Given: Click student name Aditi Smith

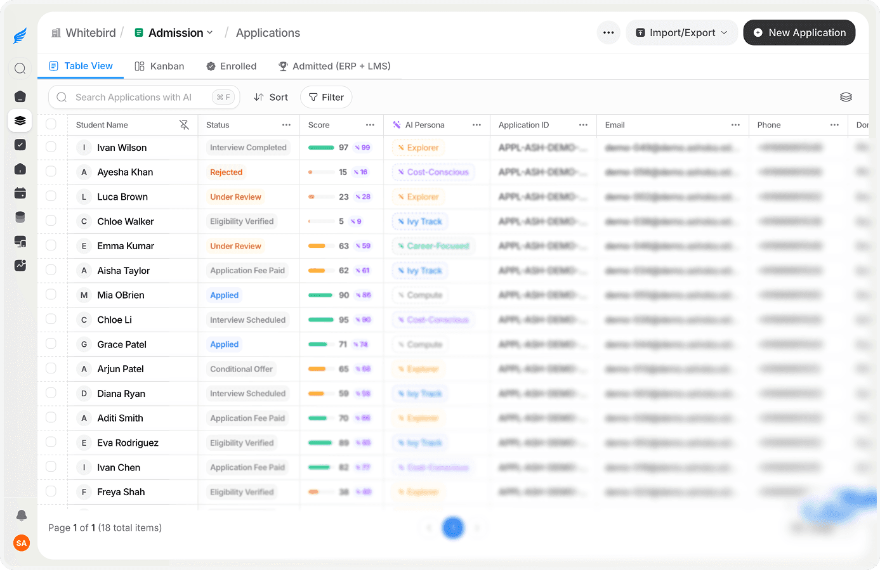Looking at the screenshot, I should click(x=120, y=418).
